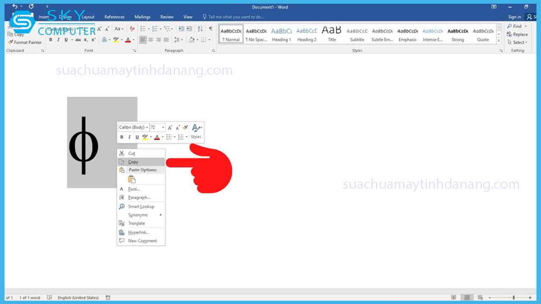The image size is (541, 304).
Task: Toggle Italic in the ribbon Font group
Action: pyautogui.click(x=58, y=40)
